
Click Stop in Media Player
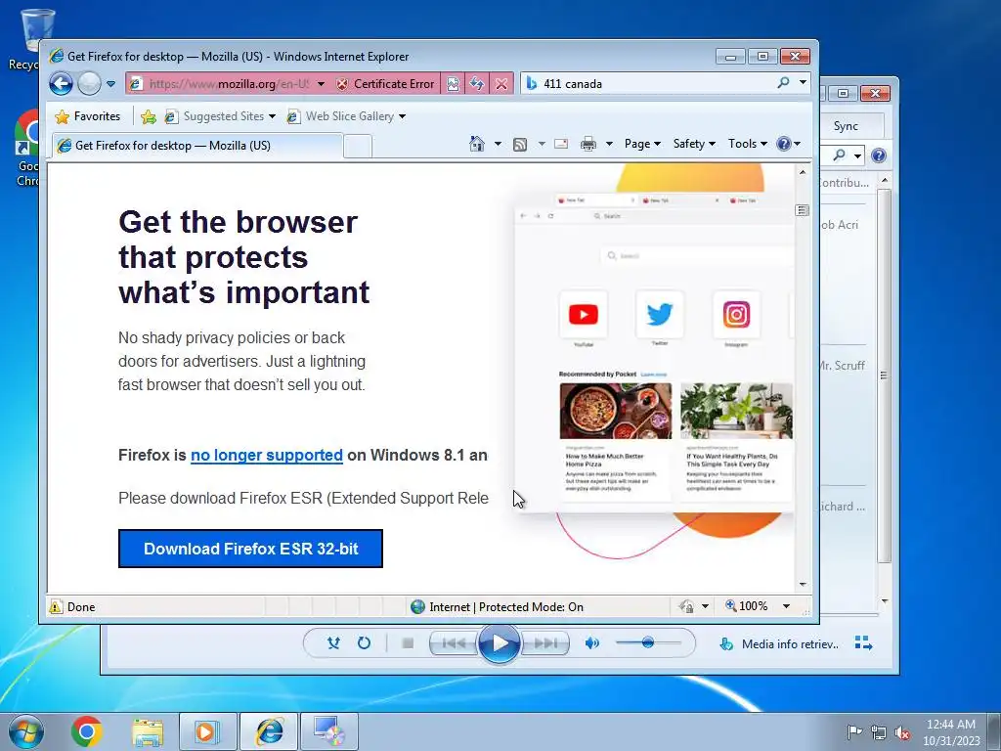[x=408, y=643]
